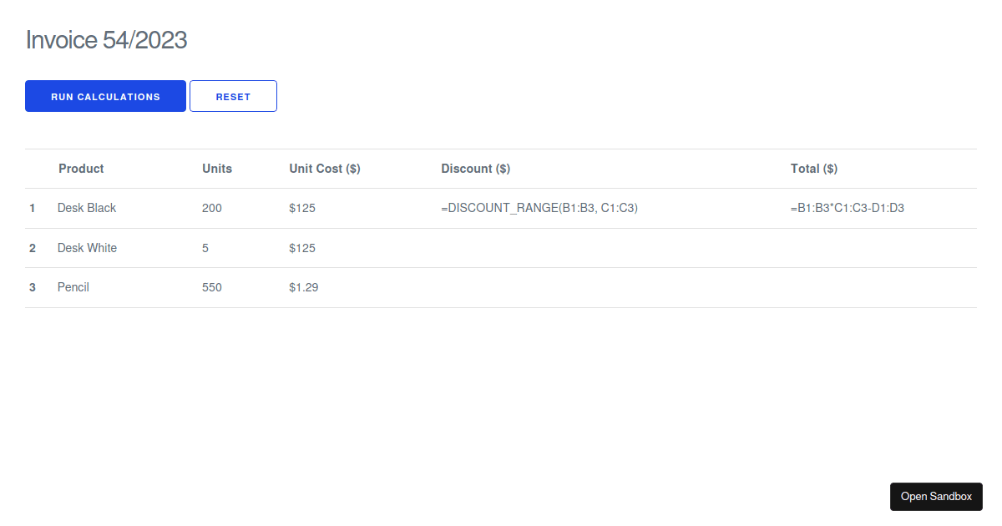Click the units cell showing 200
This screenshot has height=526, width=1002.
[x=212, y=208]
